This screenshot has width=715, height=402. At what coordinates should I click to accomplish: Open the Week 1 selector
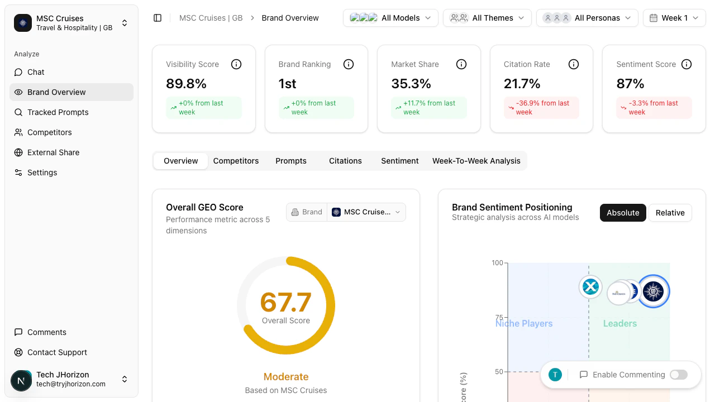[x=674, y=18]
